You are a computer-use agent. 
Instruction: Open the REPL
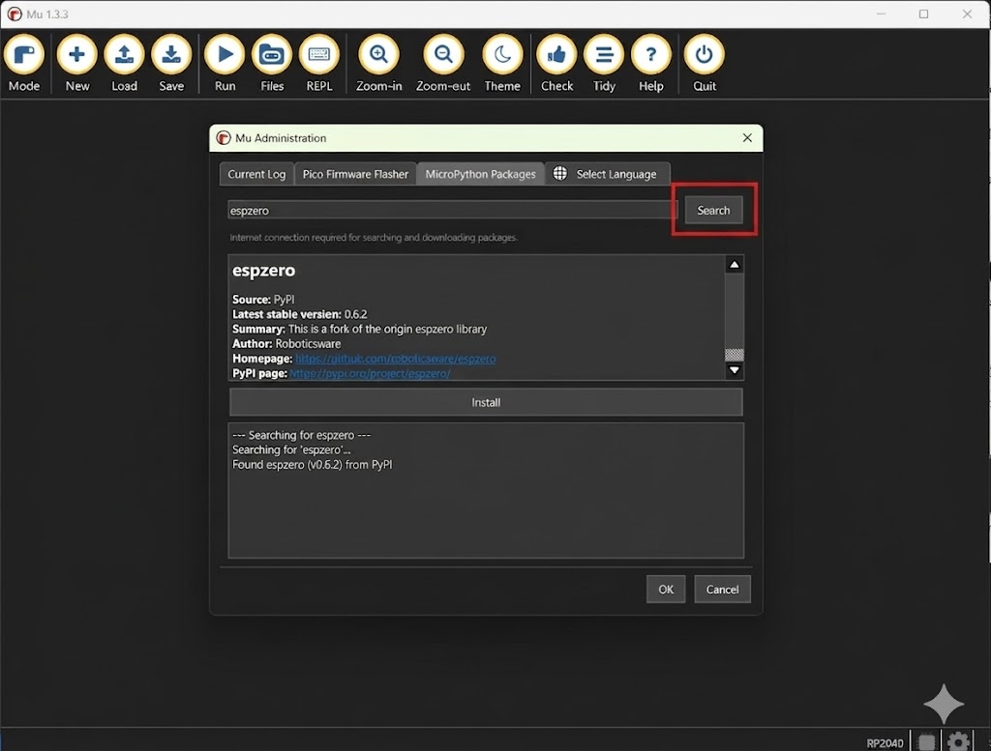point(319,64)
